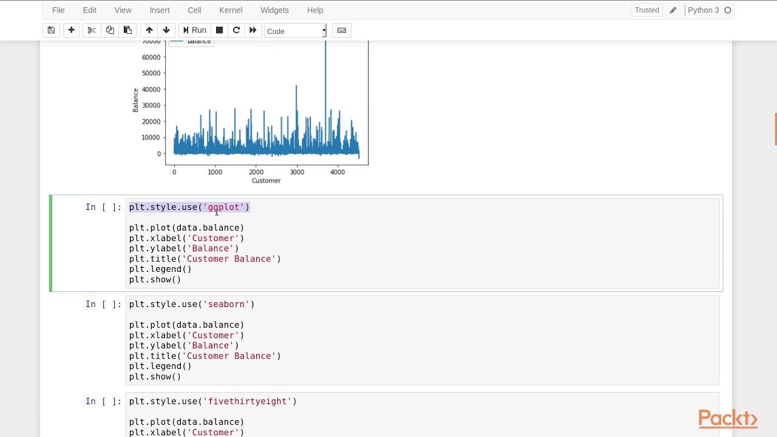Viewport: 777px width, 437px height.
Task: Restart the kernel icon
Action: tap(236, 30)
